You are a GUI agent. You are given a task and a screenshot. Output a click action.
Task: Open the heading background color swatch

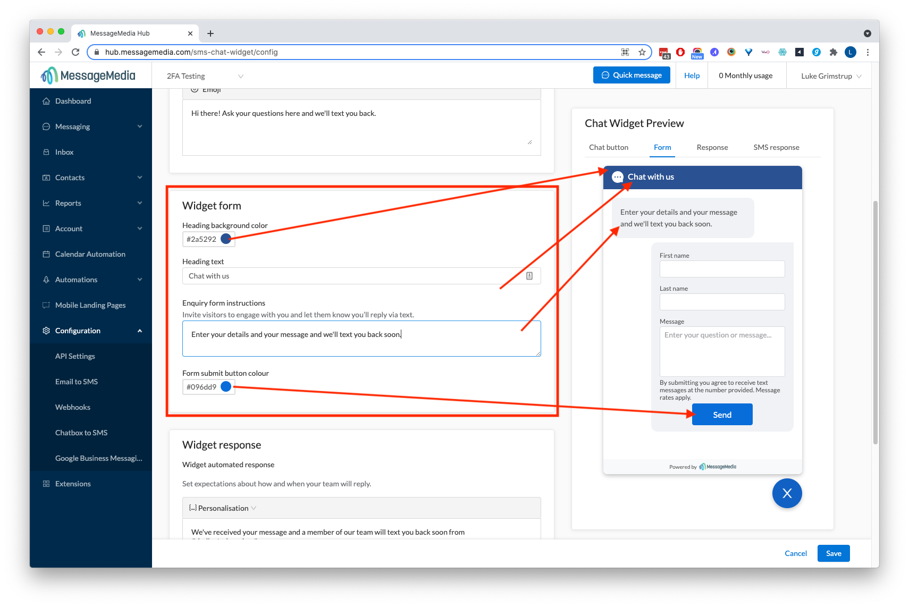pyautogui.click(x=226, y=239)
